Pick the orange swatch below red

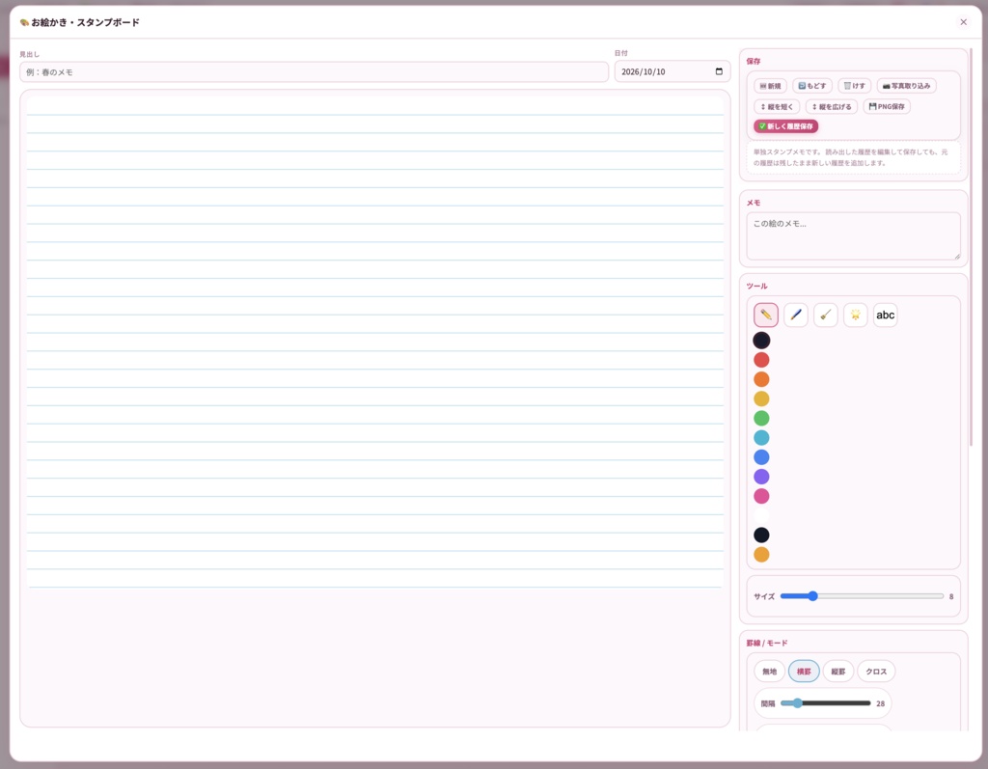click(761, 379)
